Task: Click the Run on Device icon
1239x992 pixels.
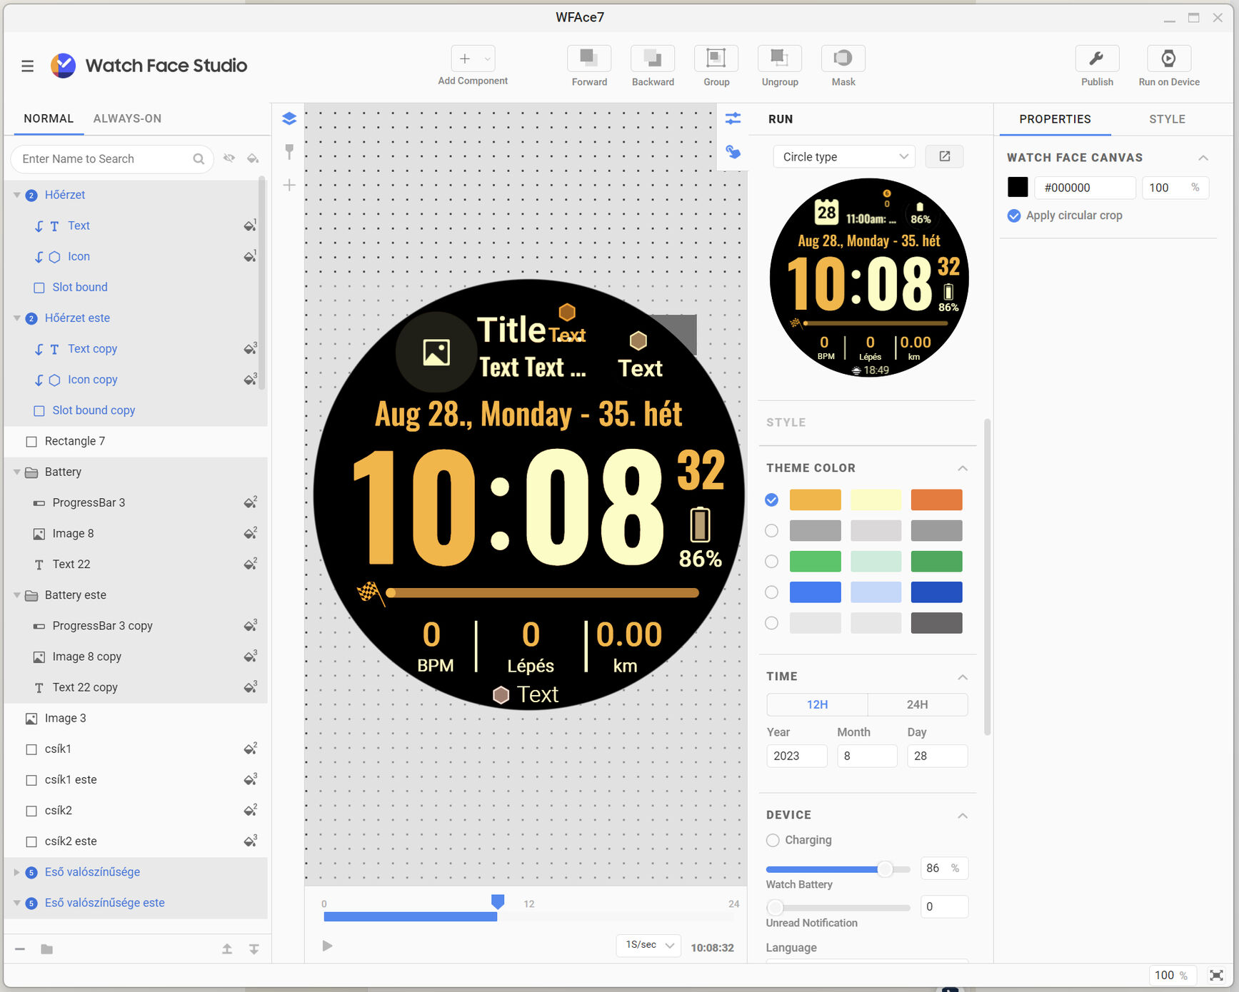Action: pyautogui.click(x=1168, y=58)
